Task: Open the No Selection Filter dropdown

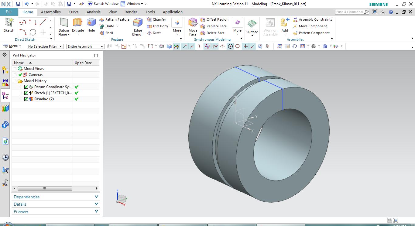Action: click(45, 46)
